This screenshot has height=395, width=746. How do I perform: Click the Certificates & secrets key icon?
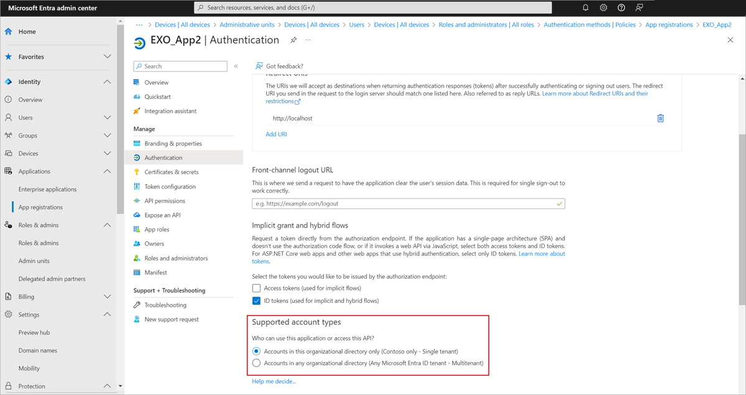(x=137, y=172)
